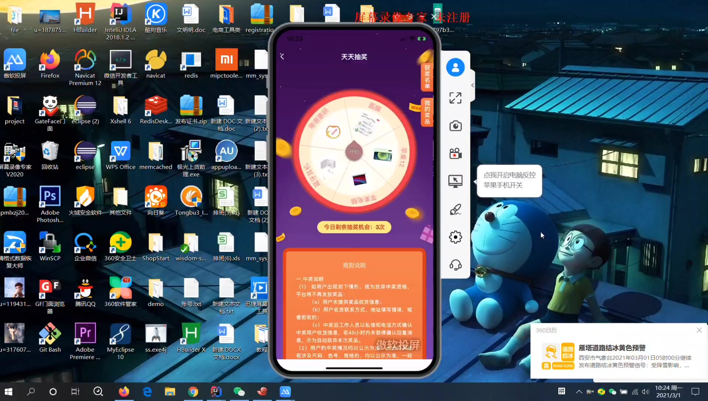Open Task View on taskbar
This screenshot has height=401, width=708.
point(75,391)
